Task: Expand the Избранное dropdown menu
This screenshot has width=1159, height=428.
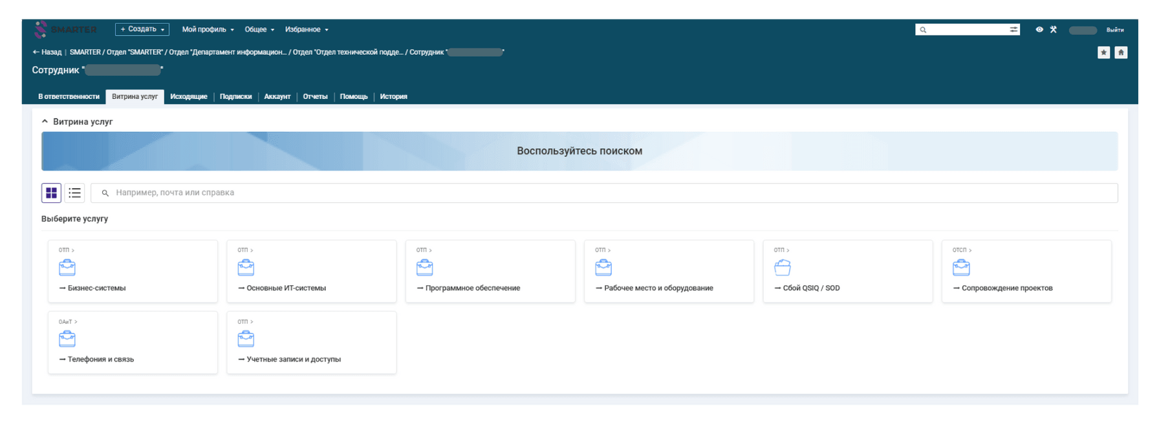Action: (x=307, y=30)
